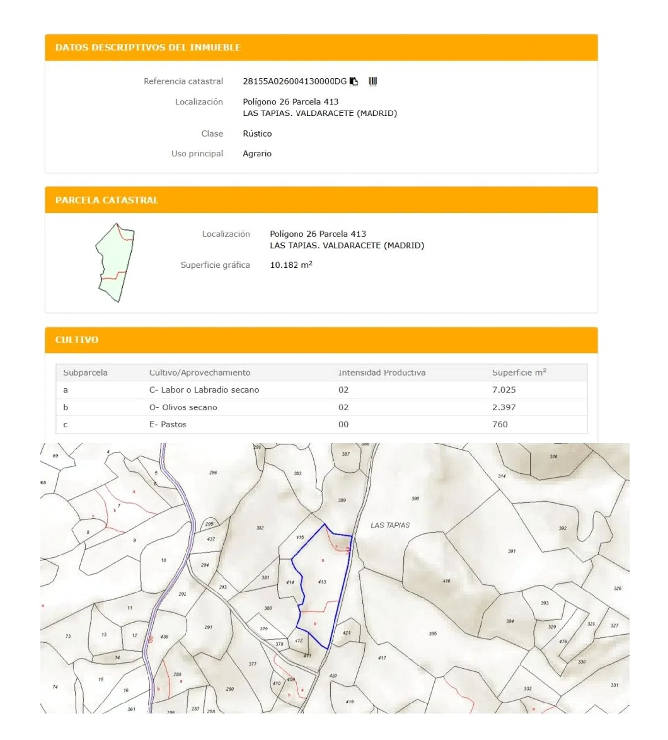Select the PARCELA CATASTRAL section header
This screenshot has height=740, width=668.
[107, 200]
